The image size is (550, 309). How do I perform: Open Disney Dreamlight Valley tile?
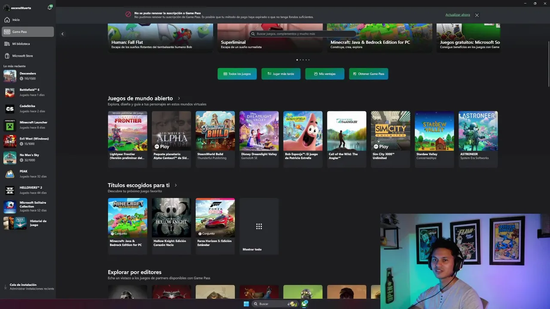(x=259, y=139)
